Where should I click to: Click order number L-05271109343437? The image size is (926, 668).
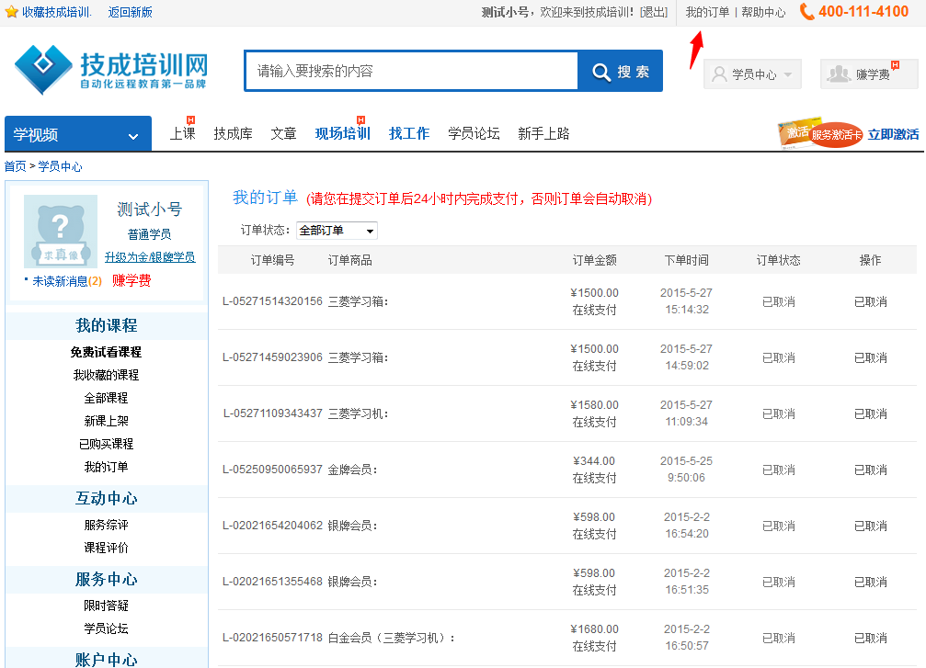coord(272,413)
